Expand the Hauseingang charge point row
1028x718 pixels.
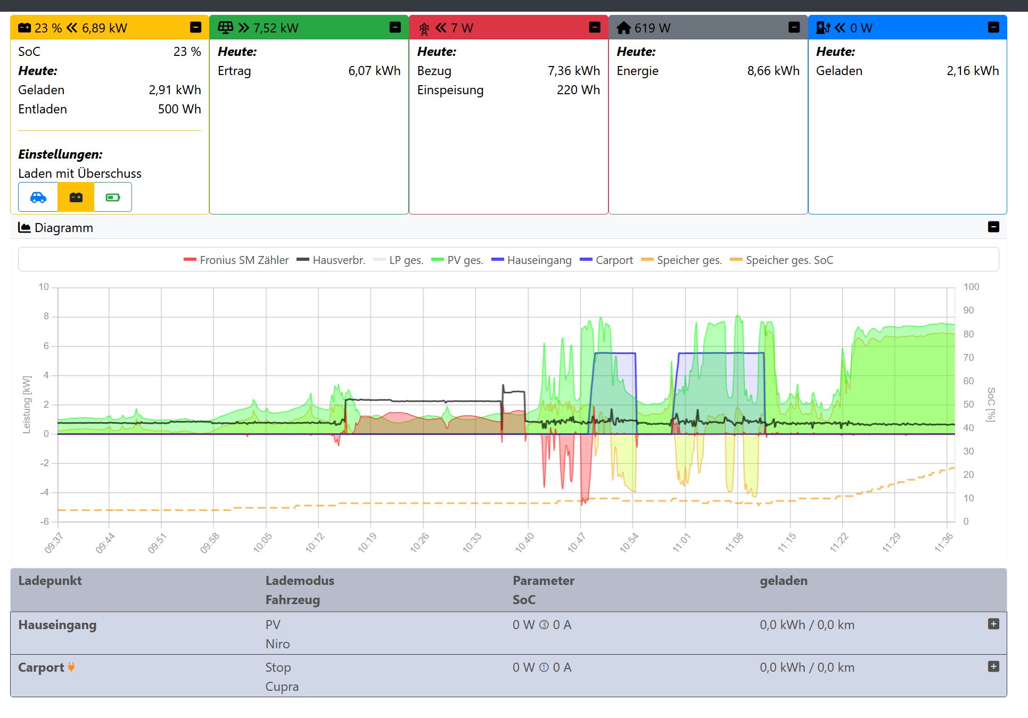click(993, 624)
